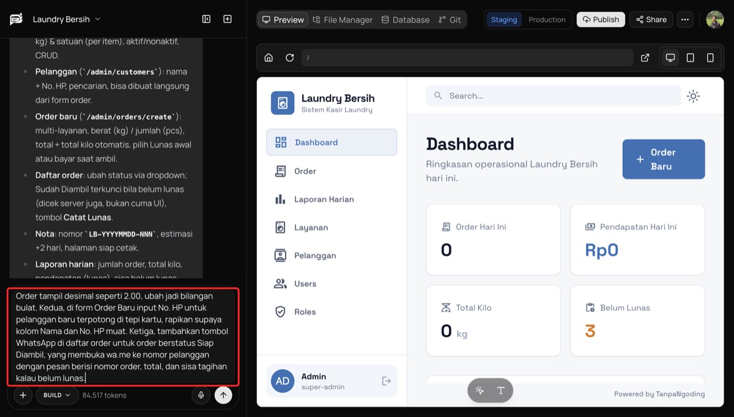Expand the BUILD mode dropdown
This screenshot has width=734, height=417.
(56, 395)
